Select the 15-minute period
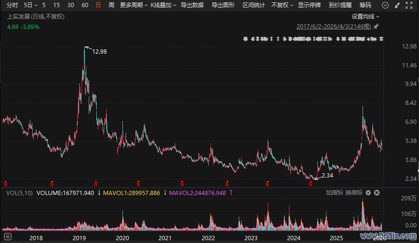 pos(56,5)
